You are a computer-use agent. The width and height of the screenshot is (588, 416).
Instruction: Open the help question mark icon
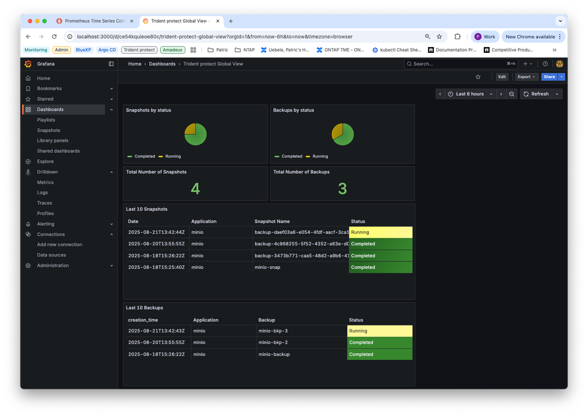[x=545, y=64]
